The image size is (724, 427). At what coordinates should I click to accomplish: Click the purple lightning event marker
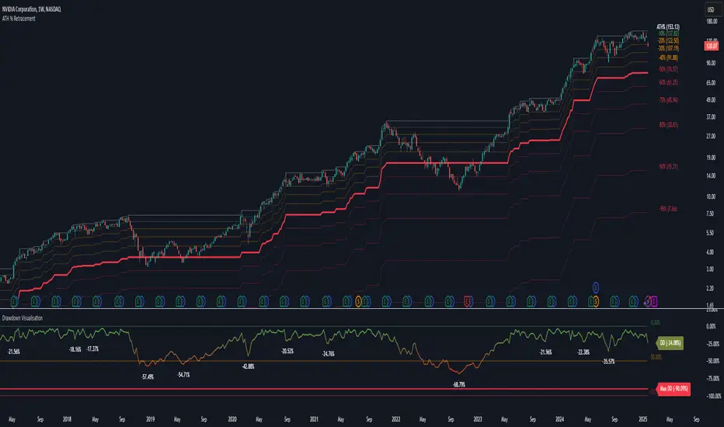tap(647, 302)
